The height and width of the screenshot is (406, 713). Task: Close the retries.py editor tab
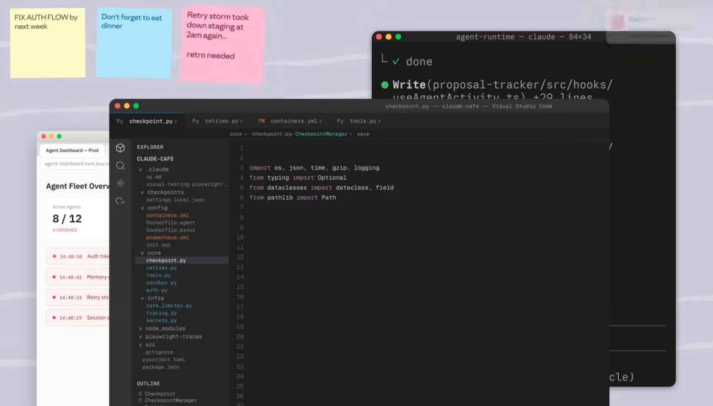pyautogui.click(x=241, y=121)
